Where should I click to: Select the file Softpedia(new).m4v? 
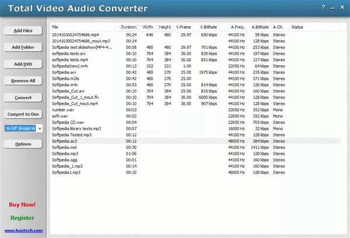coord(70,66)
